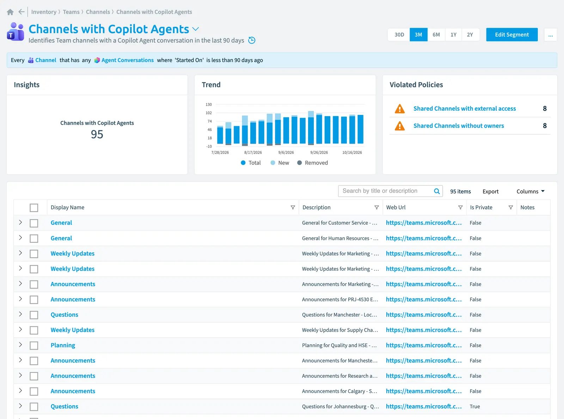The height and width of the screenshot is (419, 564).
Task: Tick checkbox for Questions Manchester row
Action: 34,315
